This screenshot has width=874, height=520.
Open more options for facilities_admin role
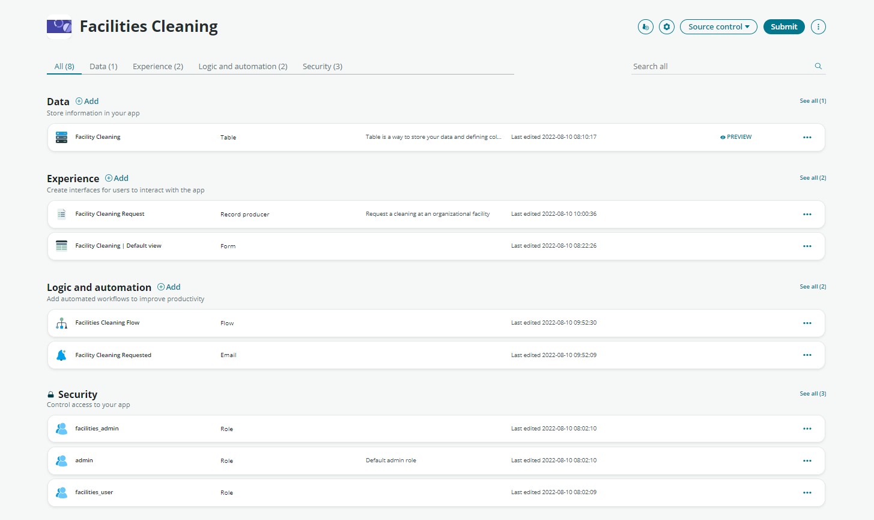(x=807, y=429)
